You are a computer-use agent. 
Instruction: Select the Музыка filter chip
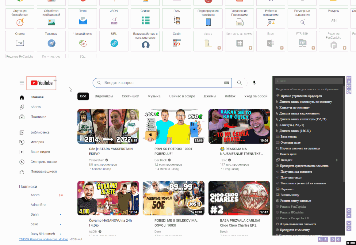(154, 96)
